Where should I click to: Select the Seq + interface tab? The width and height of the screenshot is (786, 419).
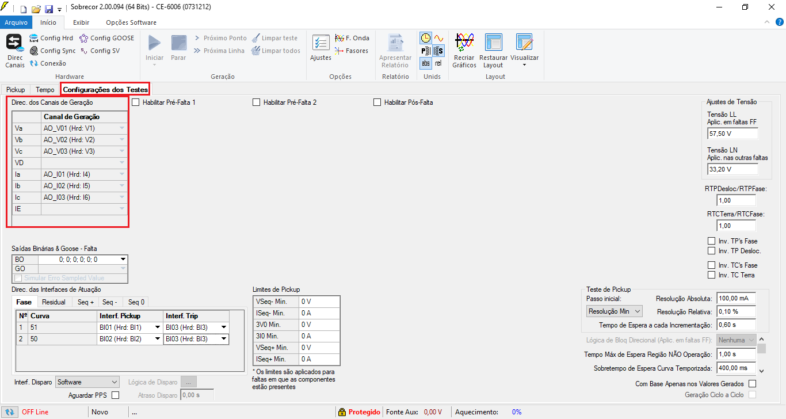click(86, 302)
